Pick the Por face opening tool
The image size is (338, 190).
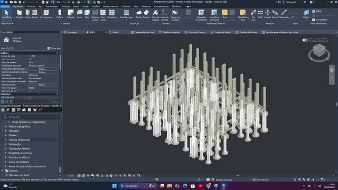pyautogui.click(x=253, y=15)
